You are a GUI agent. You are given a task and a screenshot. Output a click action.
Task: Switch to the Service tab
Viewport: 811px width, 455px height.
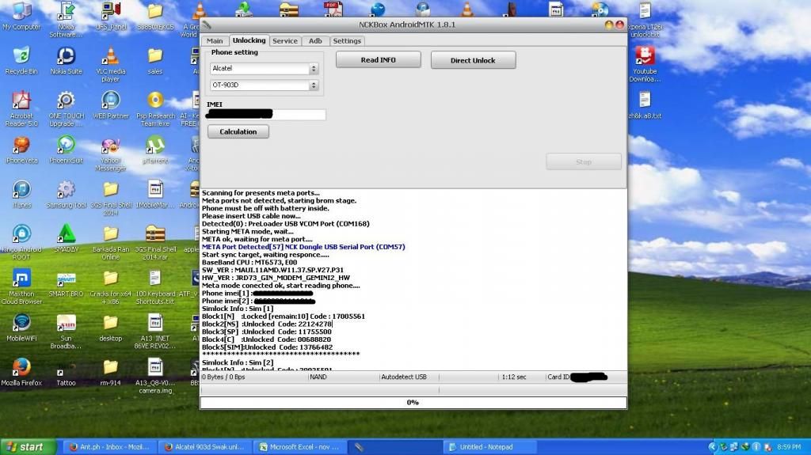(285, 41)
